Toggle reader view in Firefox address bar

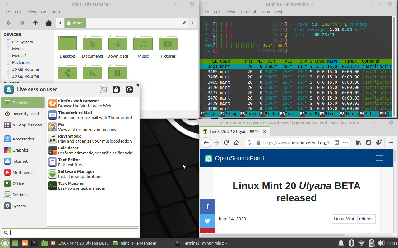click(x=336, y=143)
